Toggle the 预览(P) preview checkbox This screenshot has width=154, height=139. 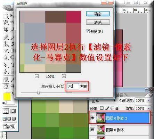[88, 31]
